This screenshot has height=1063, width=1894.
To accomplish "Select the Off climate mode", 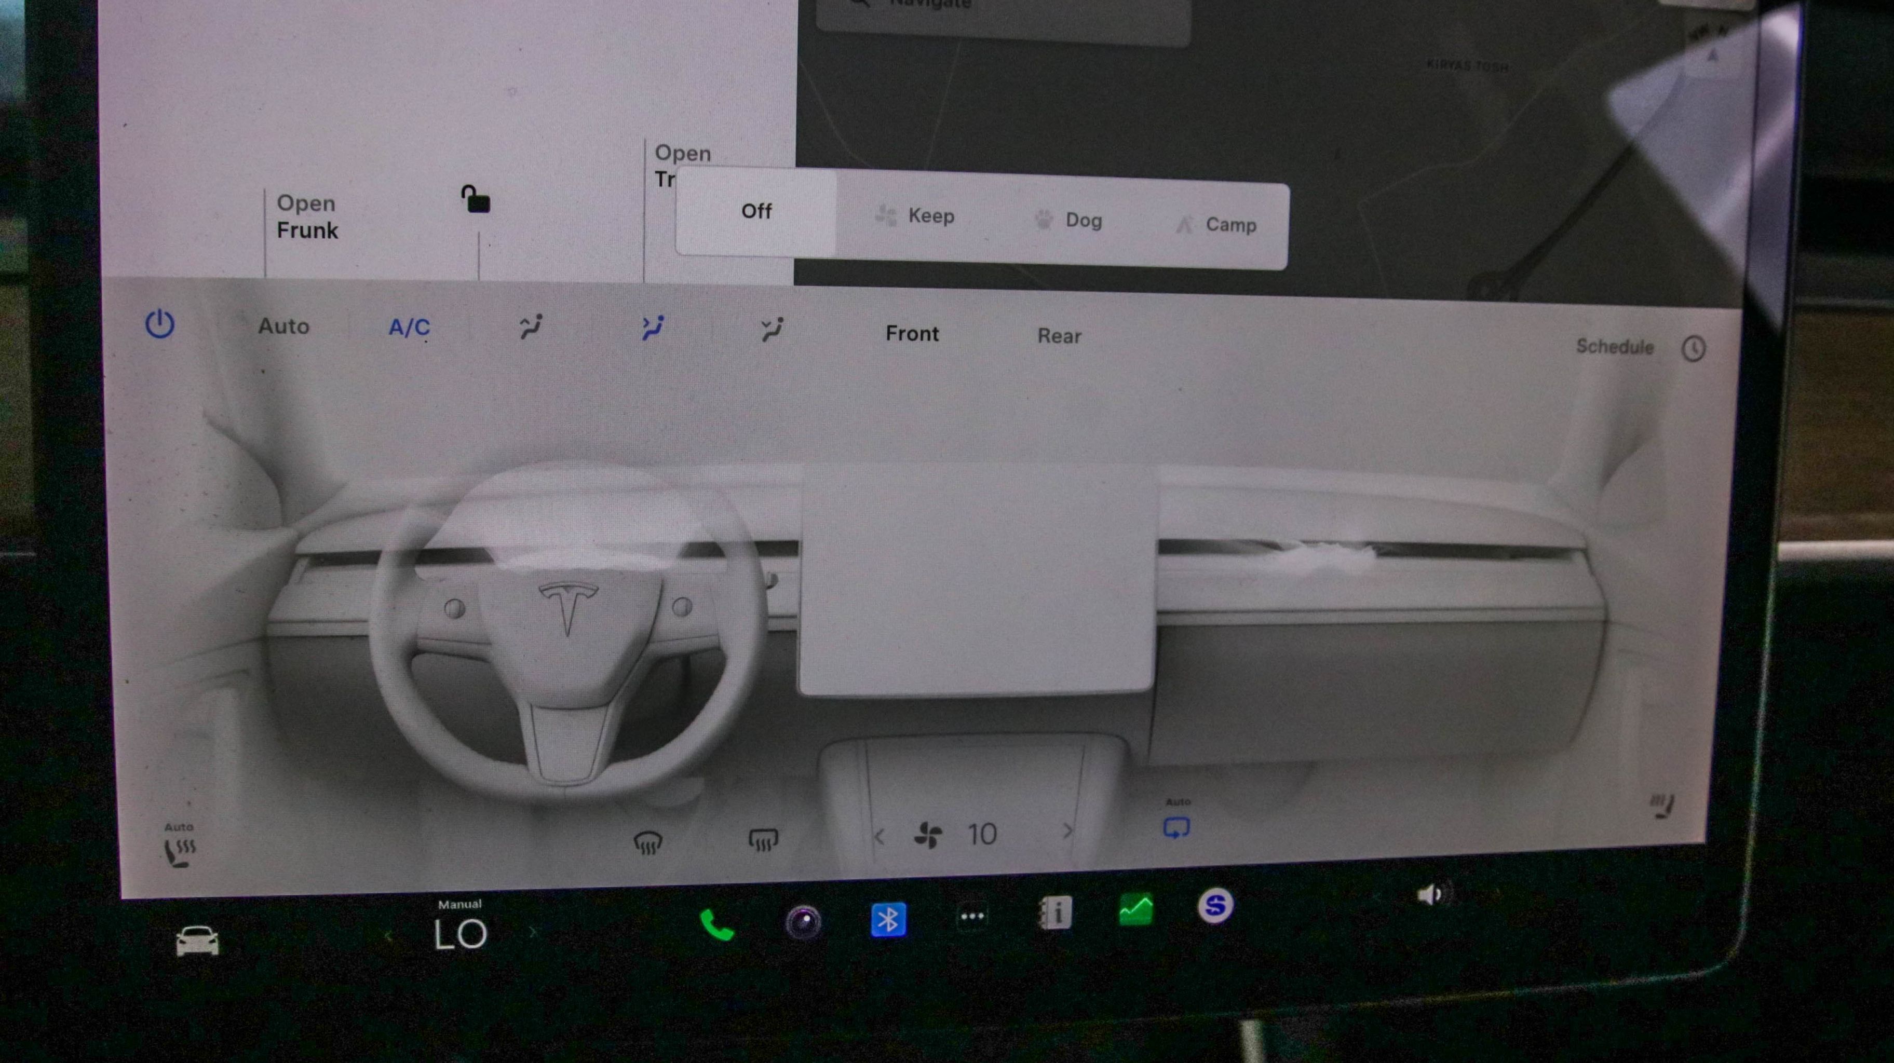I will click(x=756, y=212).
